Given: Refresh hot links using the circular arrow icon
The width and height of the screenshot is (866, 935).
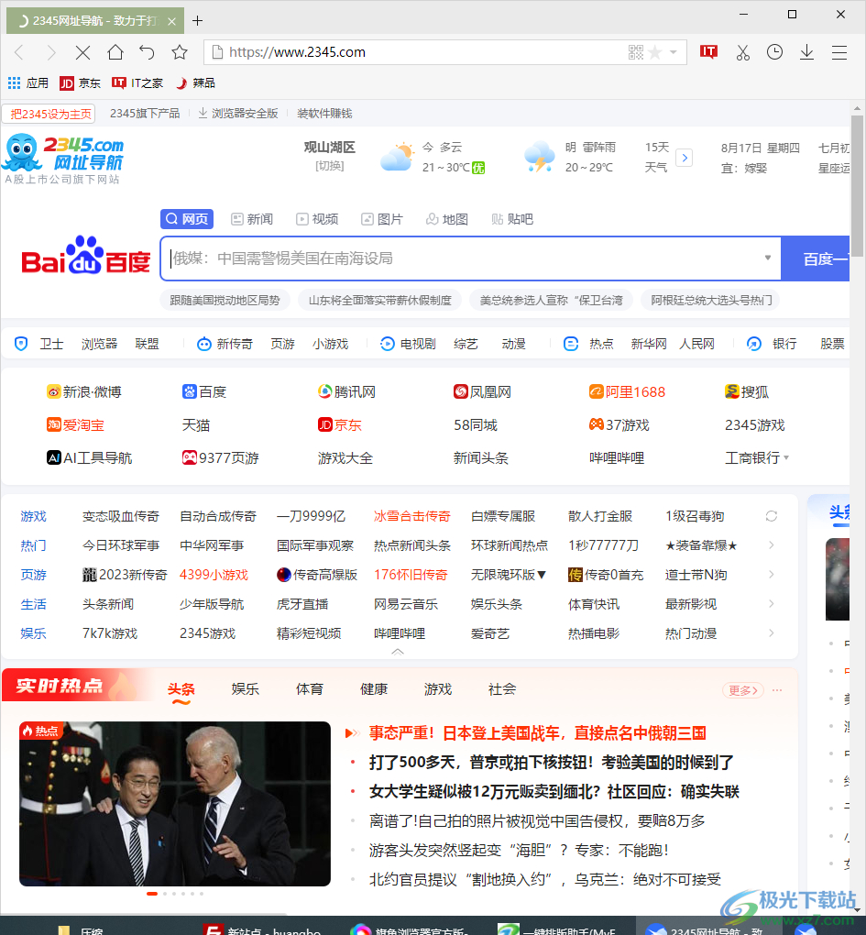Looking at the screenshot, I should [771, 515].
